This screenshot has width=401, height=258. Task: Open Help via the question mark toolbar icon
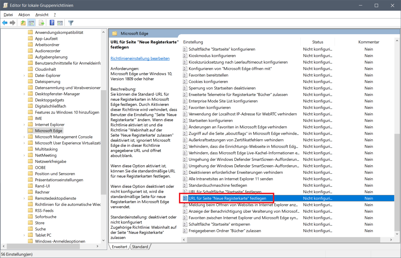tap(52, 23)
